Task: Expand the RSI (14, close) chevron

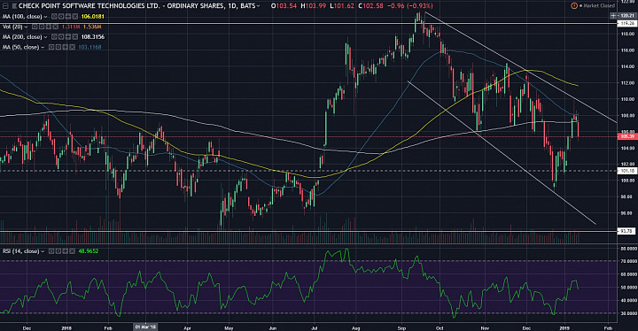Action: 43,251
